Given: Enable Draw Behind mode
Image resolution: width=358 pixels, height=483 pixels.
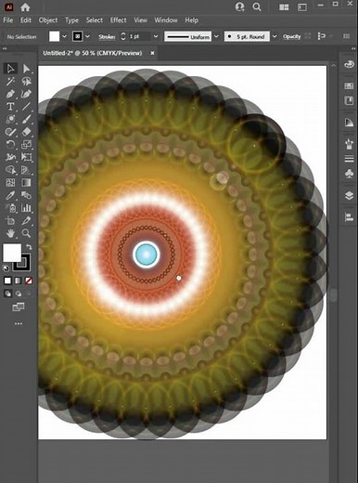Looking at the screenshot, I should click(19, 294).
